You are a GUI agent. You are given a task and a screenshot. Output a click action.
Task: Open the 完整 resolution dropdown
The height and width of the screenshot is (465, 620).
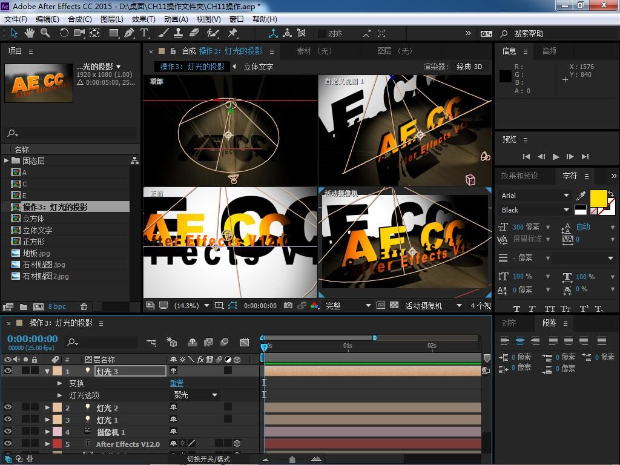click(x=348, y=306)
